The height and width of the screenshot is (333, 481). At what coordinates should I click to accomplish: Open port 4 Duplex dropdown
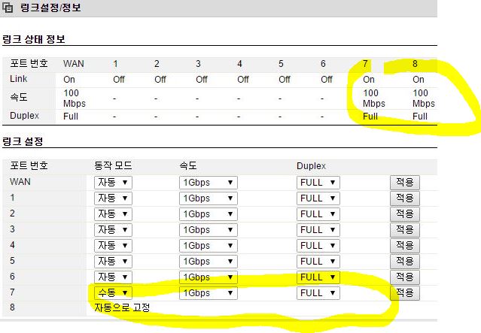(x=318, y=246)
